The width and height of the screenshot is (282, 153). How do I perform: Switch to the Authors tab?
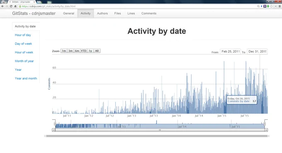102,13
